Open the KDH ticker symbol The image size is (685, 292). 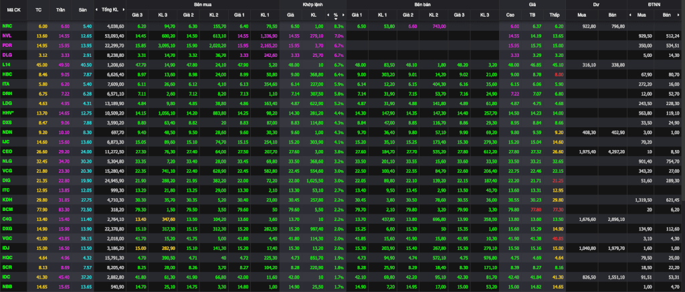click(7, 200)
